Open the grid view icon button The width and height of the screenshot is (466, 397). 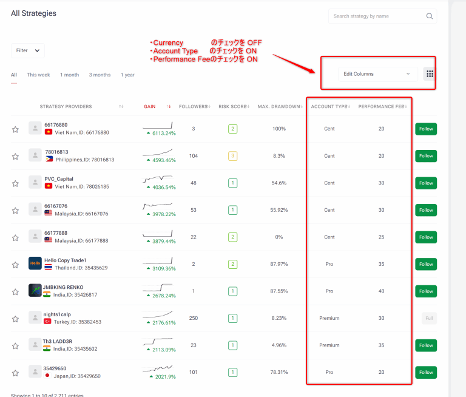(430, 74)
